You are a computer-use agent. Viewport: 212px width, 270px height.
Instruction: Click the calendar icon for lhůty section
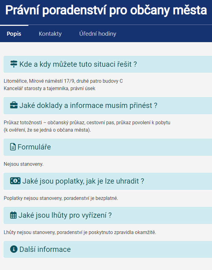click(13, 215)
